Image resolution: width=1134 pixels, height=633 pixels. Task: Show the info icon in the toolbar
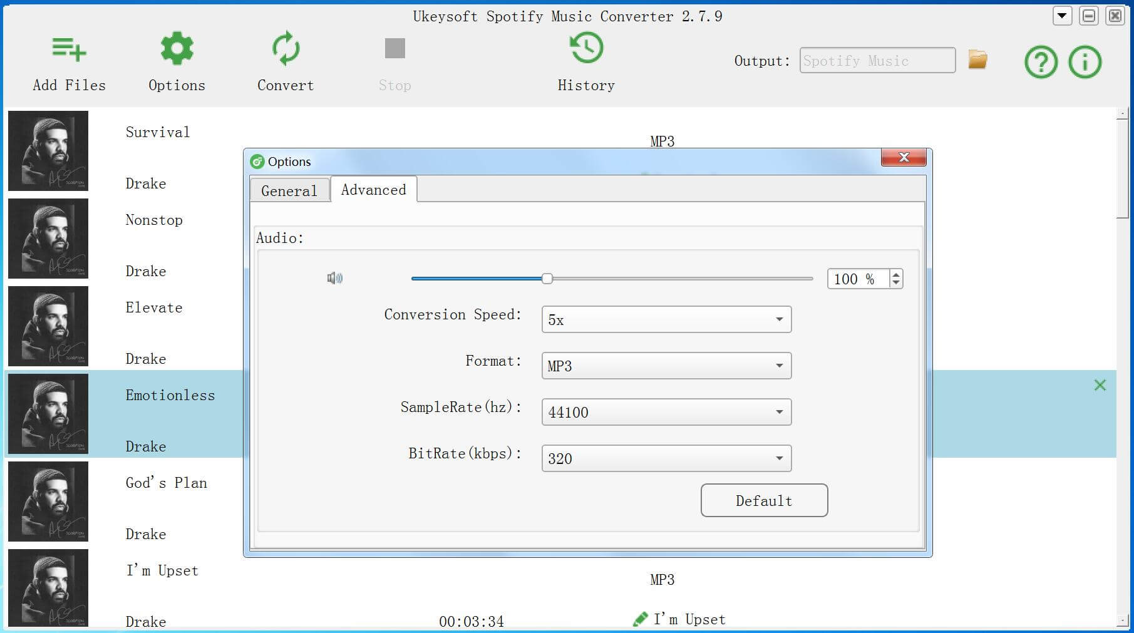tap(1085, 62)
